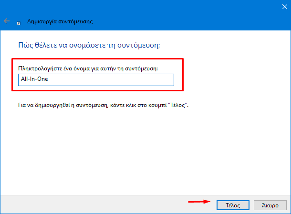Viewport: 291px width, 214px height.
Task: Click the Άκυρο button to cancel
Action: [x=270, y=205]
